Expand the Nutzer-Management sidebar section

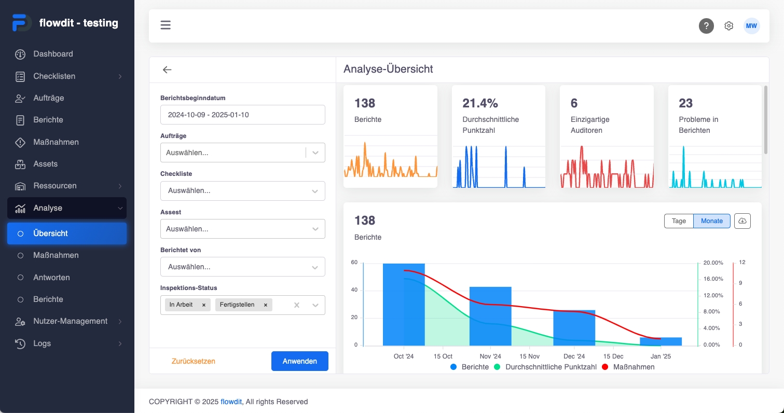point(67,321)
